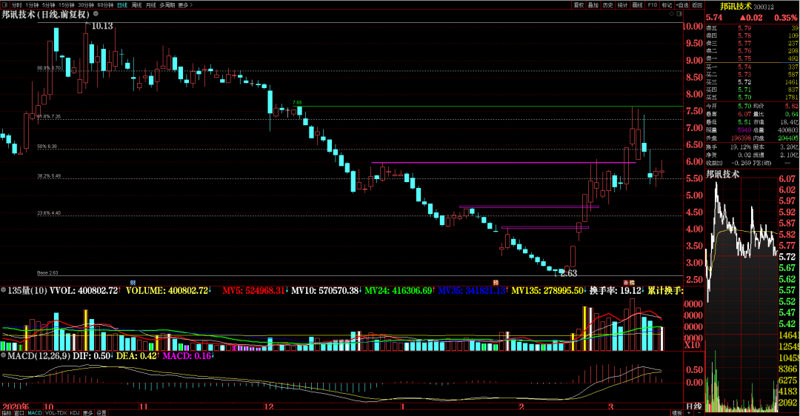
Task: Select the 5分钟 period
Action: (48, 4)
